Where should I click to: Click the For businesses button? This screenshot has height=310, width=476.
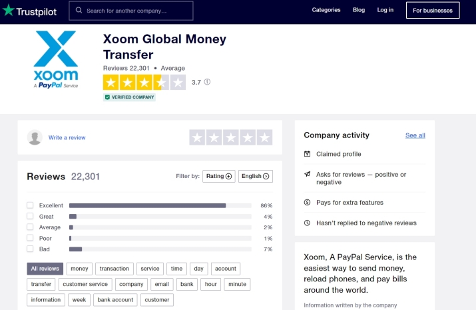[x=432, y=11]
